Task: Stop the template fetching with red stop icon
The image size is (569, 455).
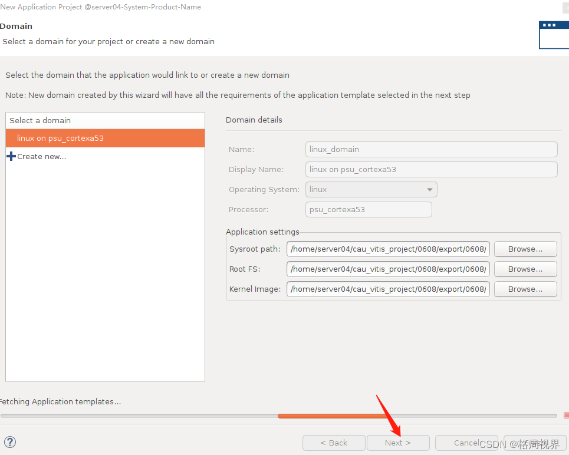Action: (567, 415)
